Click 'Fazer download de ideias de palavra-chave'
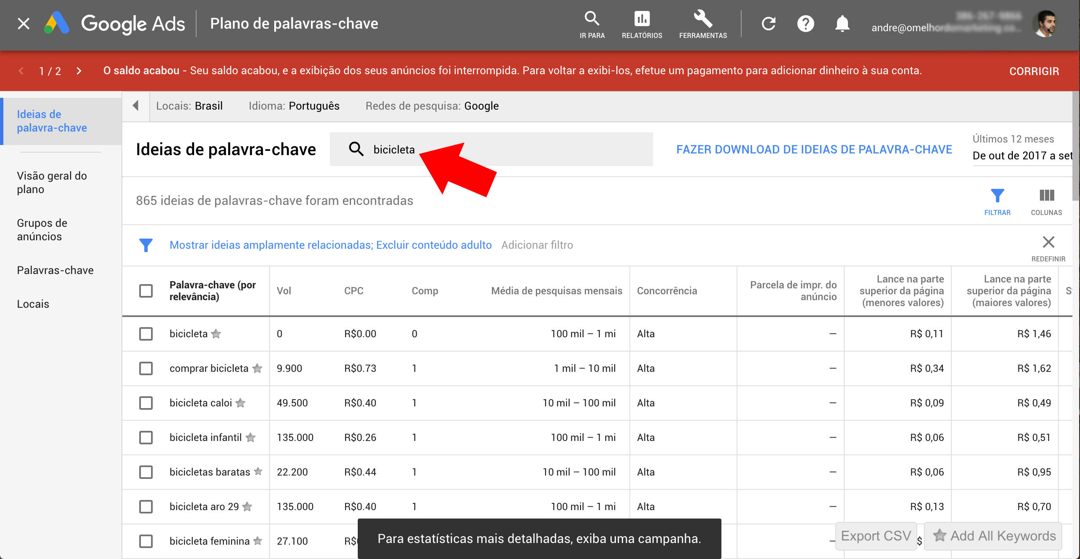Viewport: 1080px width, 559px height. pos(814,150)
